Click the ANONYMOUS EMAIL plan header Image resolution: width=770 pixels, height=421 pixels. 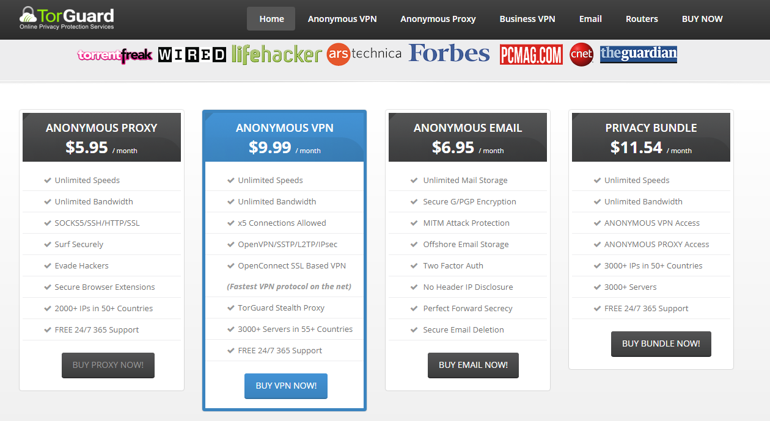pos(468,137)
